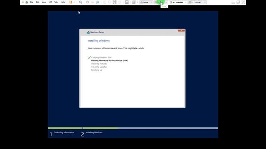Click the Finishing up step
266x149 pixels.
(x=97, y=70)
